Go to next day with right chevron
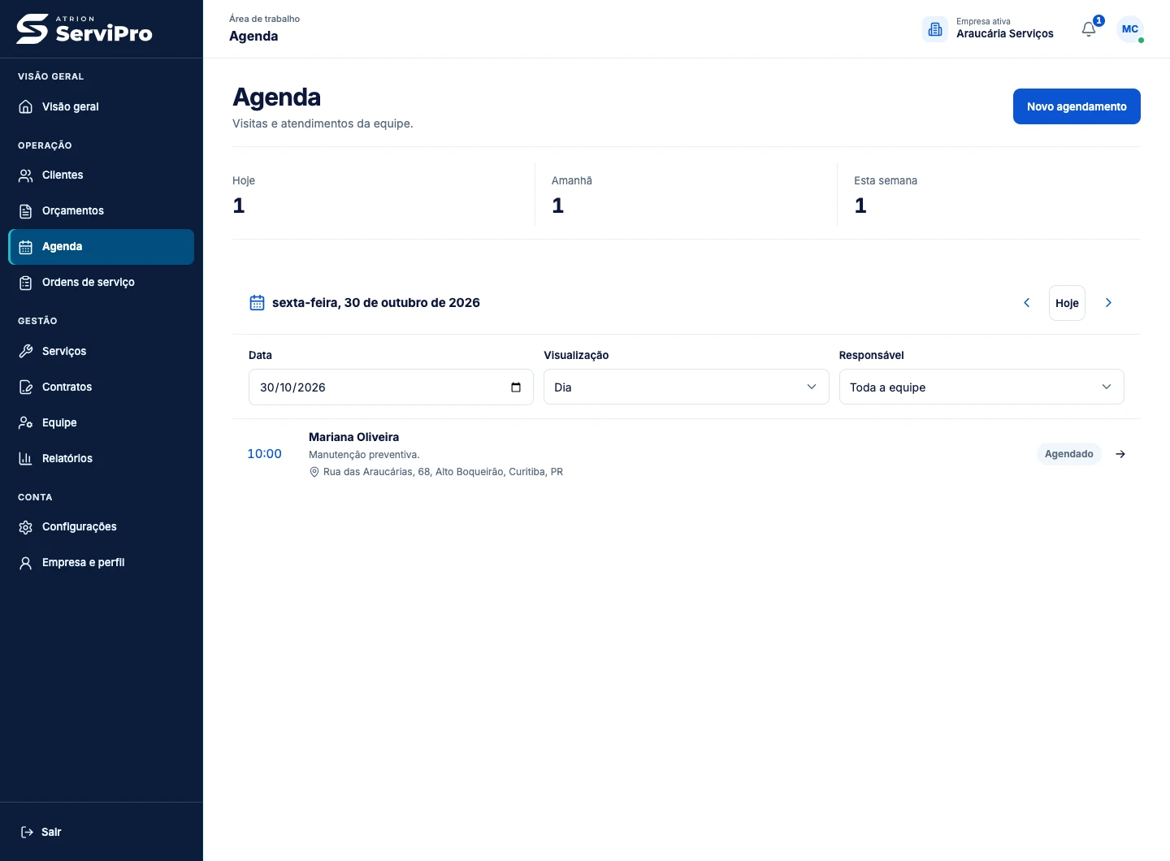The image size is (1170, 861). (1108, 303)
